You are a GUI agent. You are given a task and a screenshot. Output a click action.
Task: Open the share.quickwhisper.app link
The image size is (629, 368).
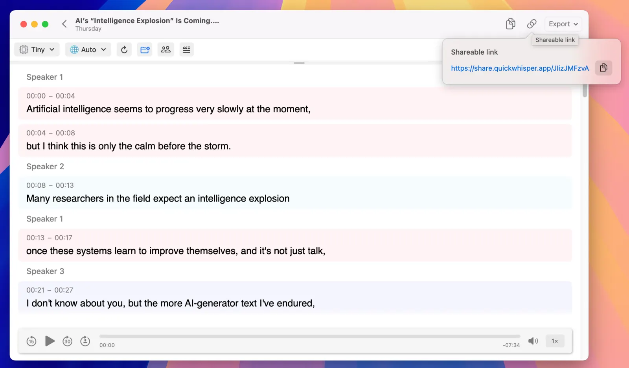click(520, 68)
